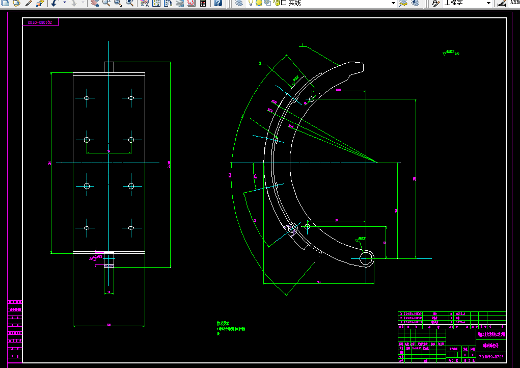
Task: Toggle the layer on/off light bulb
Action: 251,3
